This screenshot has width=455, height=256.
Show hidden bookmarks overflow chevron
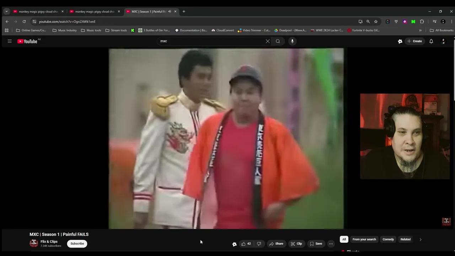(420, 30)
